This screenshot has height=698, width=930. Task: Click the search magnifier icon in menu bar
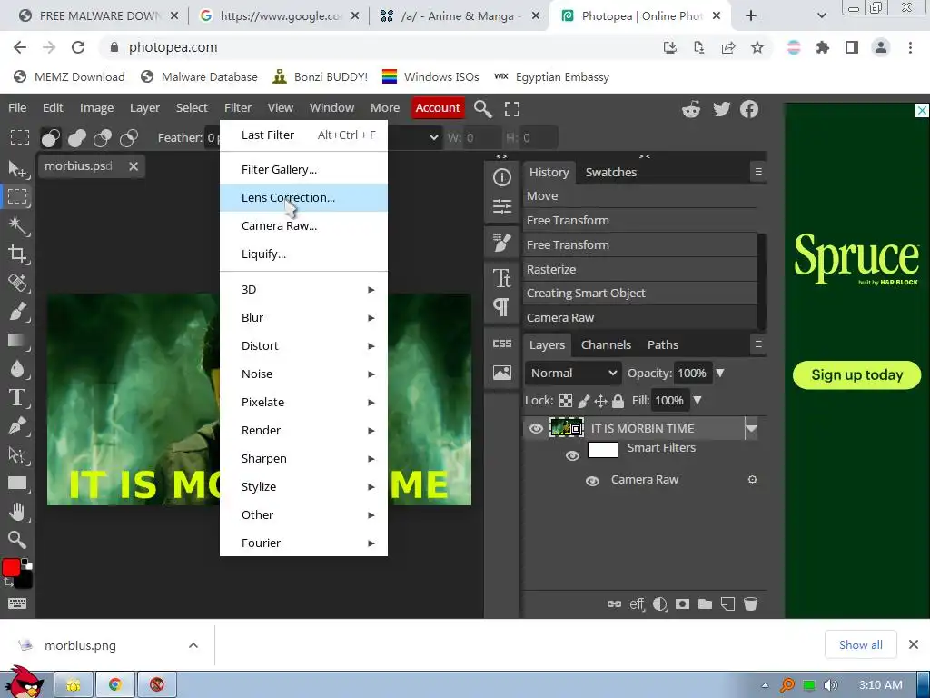483,109
